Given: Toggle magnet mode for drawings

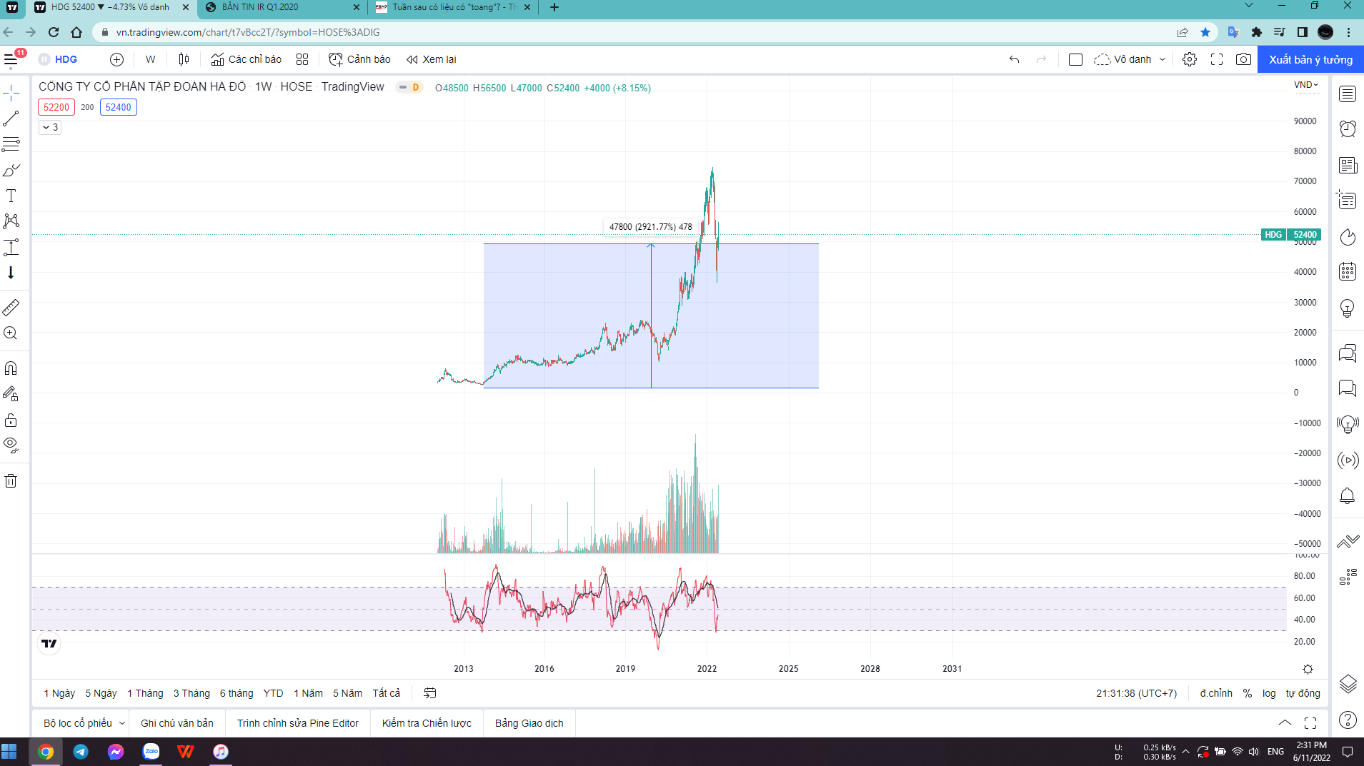Looking at the screenshot, I should pos(11,368).
